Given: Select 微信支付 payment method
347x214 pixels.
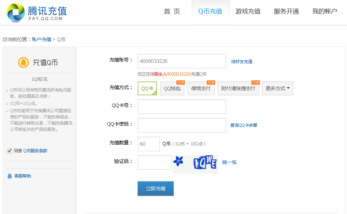Looking at the screenshot, I should tap(201, 88).
